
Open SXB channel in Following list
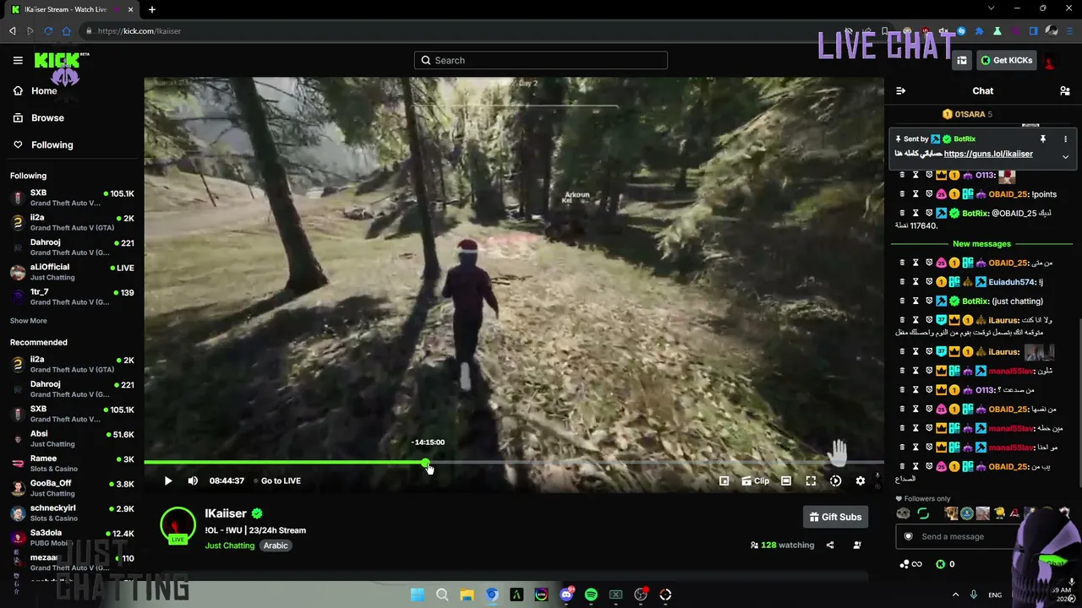[72, 198]
